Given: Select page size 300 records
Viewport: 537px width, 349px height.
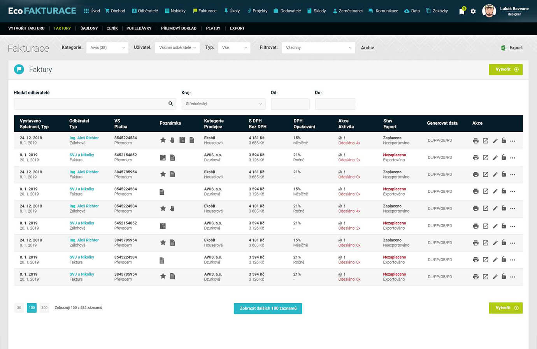Looking at the screenshot, I should coord(44,308).
